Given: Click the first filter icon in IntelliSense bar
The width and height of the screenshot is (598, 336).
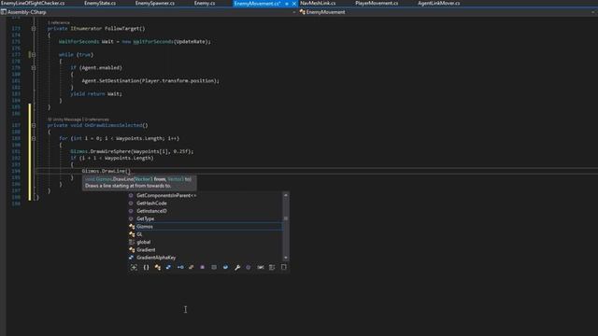Looking at the screenshot, I should coord(134,268).
